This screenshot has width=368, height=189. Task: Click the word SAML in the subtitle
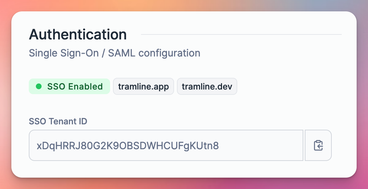coord(121,53)
